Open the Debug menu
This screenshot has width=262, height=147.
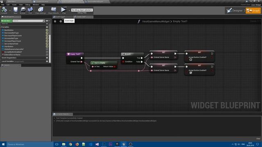[28, 4]
